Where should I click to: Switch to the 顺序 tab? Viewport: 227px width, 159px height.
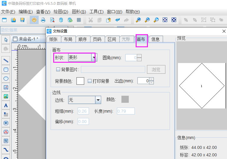(83, 39)
